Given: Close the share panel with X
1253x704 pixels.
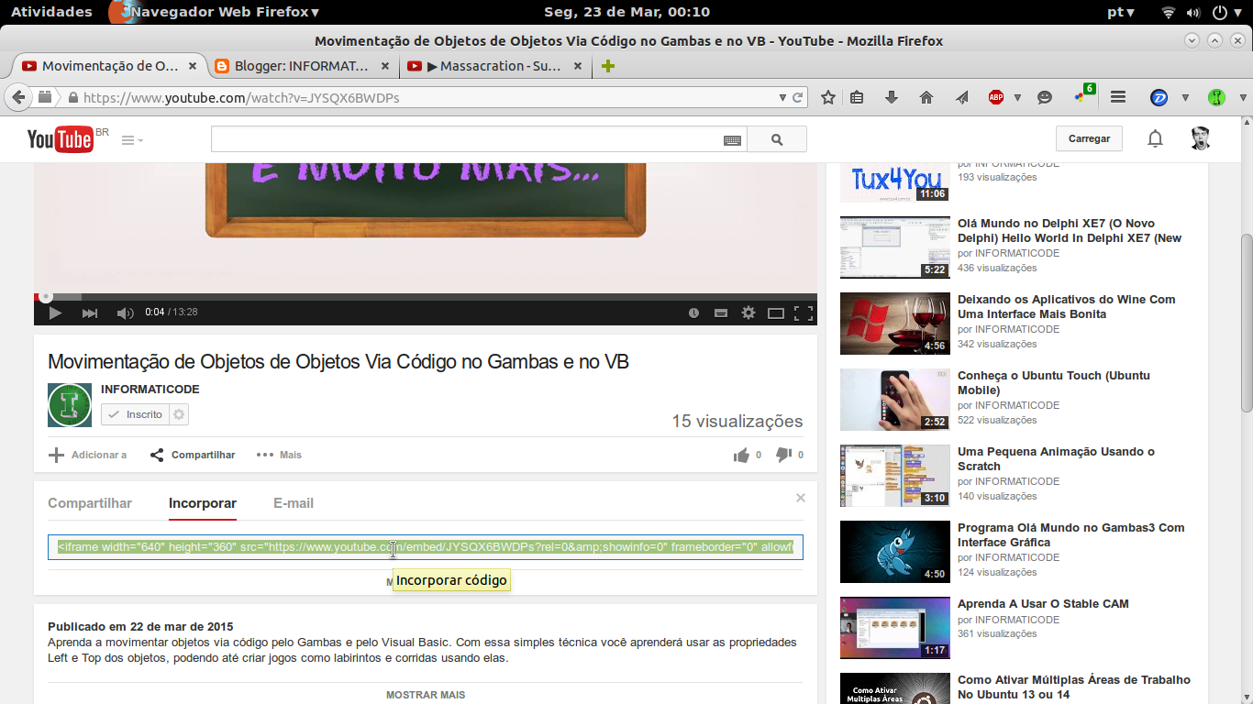Looking at the screenshot, I should coord(801,498).
